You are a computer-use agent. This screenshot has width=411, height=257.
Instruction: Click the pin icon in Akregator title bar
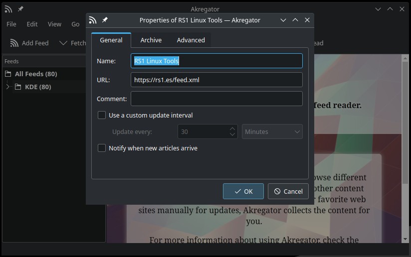(20, 9)
